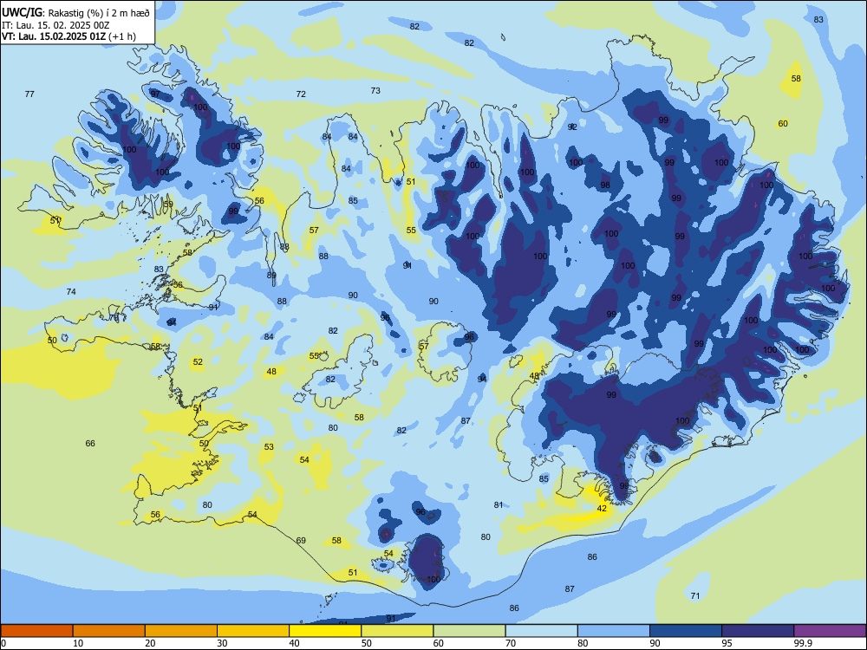Click the 30–40 golden legend swatch
Image resolution: width=867 pixels, height=650 pixels.
tap(253, 631)
